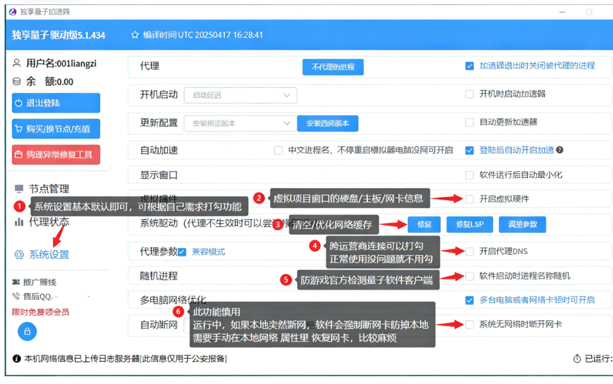Viewport: 613px width, 384px height.
Task: Click the username text 001liangzi
Action: [76, 63]
